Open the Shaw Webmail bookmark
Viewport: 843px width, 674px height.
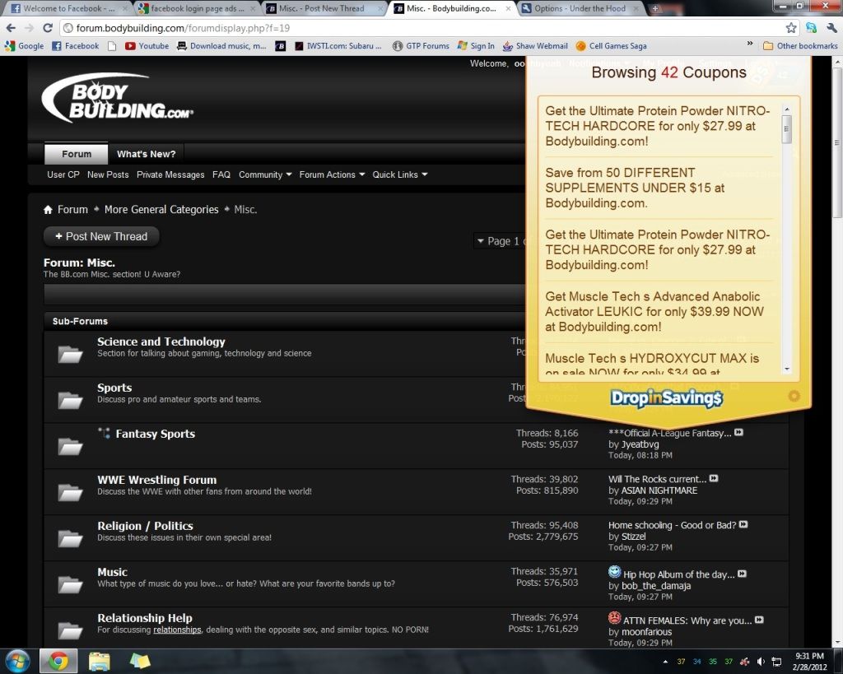click(x=535, y=46)
